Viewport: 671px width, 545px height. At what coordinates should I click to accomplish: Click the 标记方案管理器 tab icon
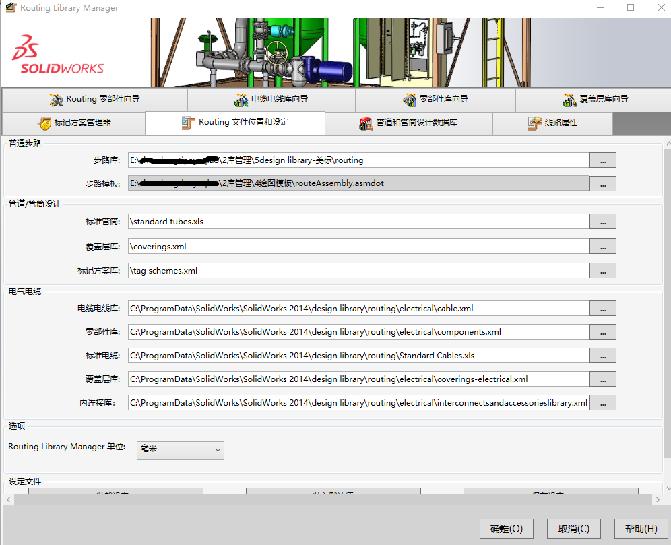click(44, 123)
